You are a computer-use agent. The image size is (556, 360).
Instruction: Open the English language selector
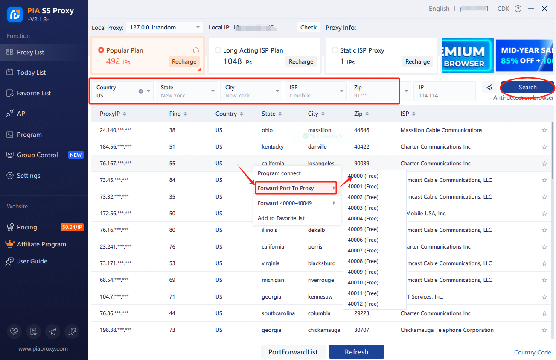tap(439, 9)
